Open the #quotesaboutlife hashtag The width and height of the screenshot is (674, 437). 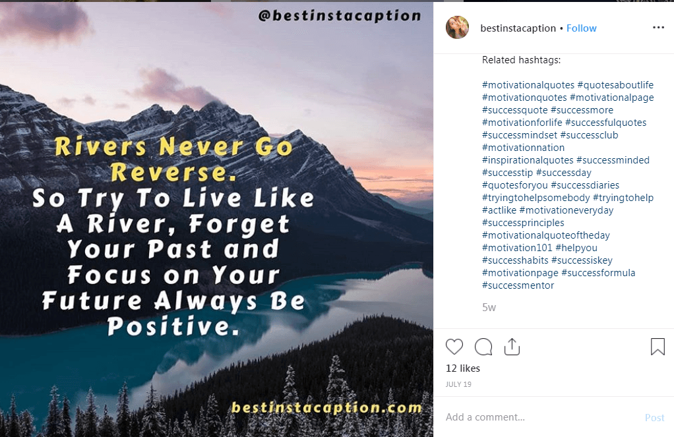click(615, 85)
